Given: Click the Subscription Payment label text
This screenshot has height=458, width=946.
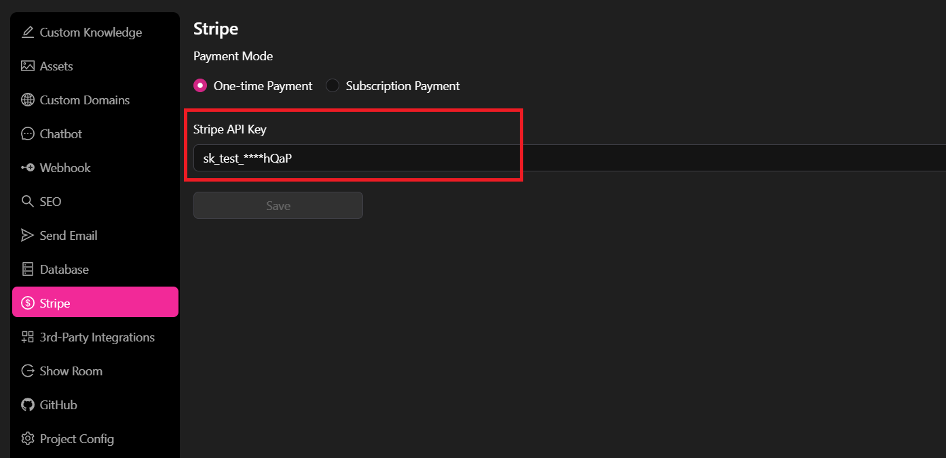Looking at the screenshot, I should point(402,86).
